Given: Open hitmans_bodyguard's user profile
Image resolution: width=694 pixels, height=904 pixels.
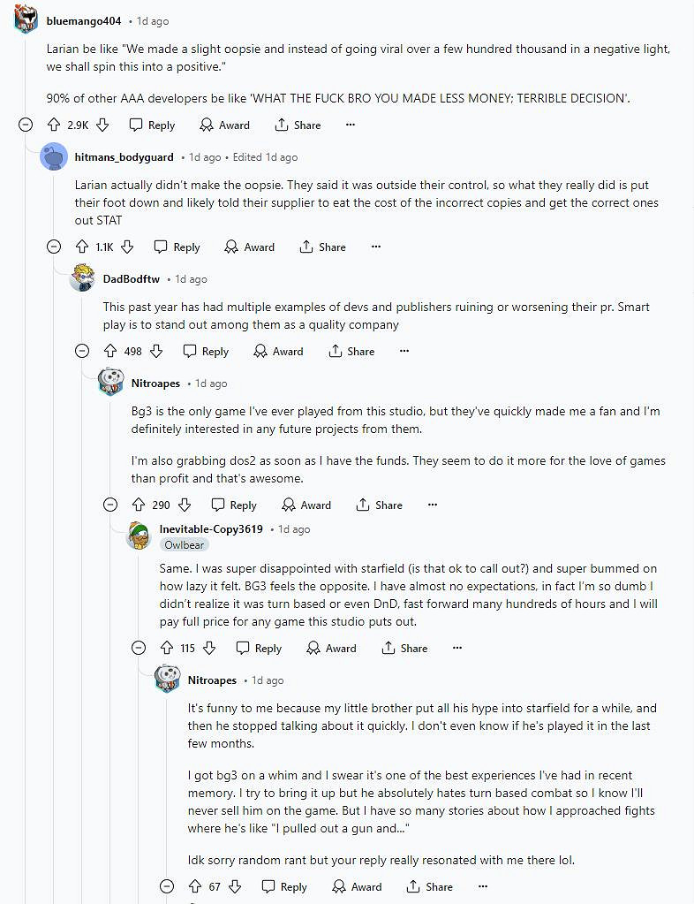Looking at the screenshot, I should point(124,156).
